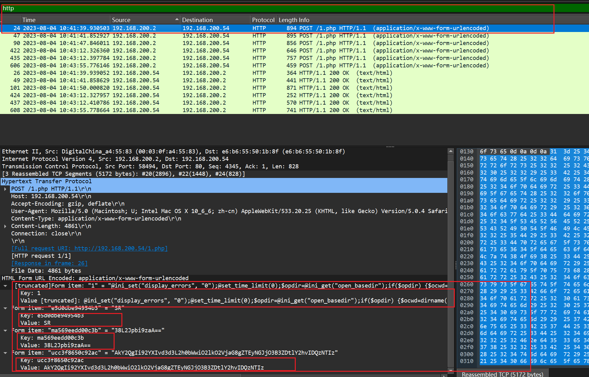Click the Destination column header
The height and width of the screenshot is (377, 589).
(215, 20)
